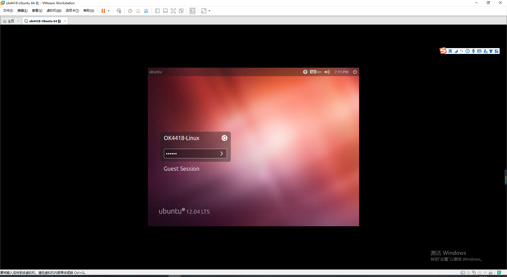Open the Sogou soft keyboard
The height and width of the screenshot is (277, 507).
(x=479, y=51)
